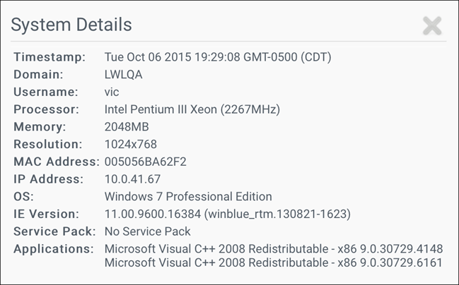Click the Username value vic

point(113,92)
